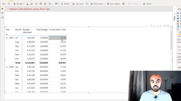Click the Budget Allocated column header
This screenshot has height=101, width=181.
click(x=27, y=31)
